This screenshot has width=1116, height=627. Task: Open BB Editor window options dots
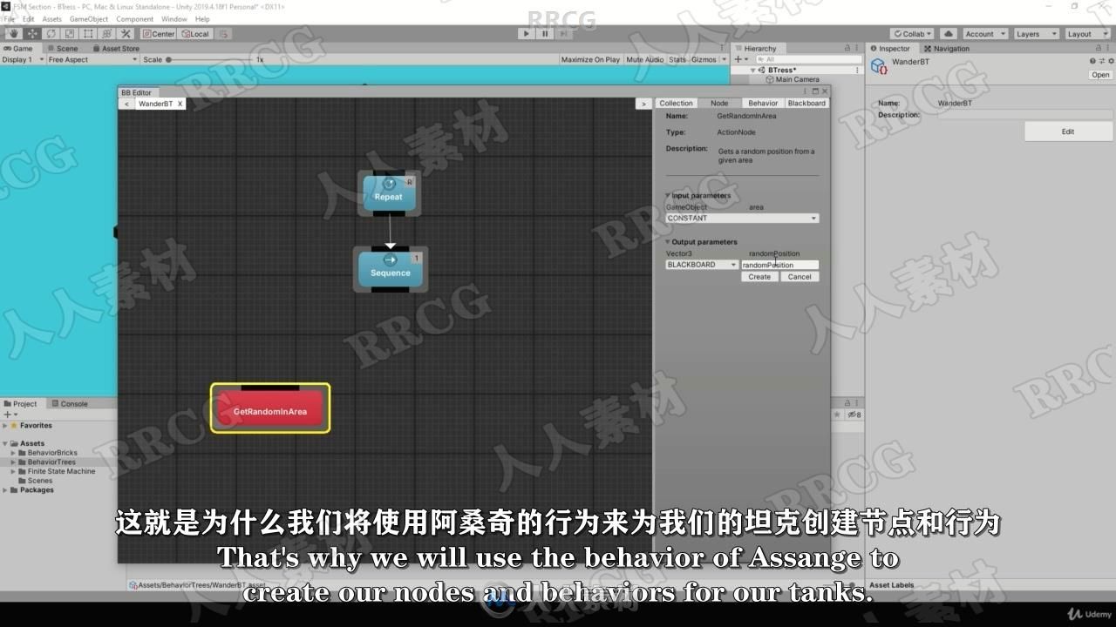point(805,91)
